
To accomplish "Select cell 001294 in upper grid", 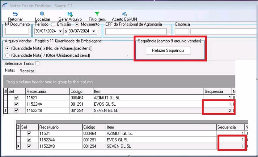I will [x=81, y=111].
